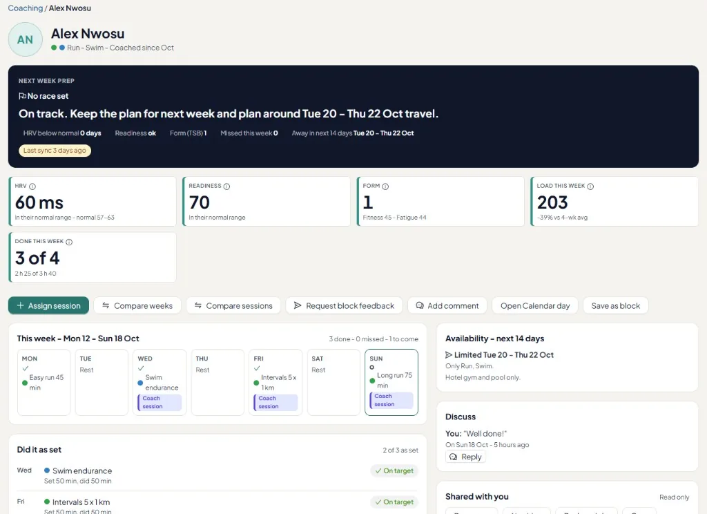Click the Load This Week value 203
The width and height of the screenshot is (707, 514).
pos(552,202)
